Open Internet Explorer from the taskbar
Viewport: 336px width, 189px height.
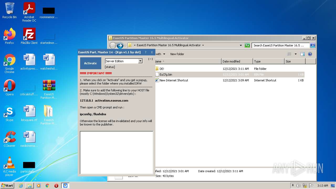point(21,186)
